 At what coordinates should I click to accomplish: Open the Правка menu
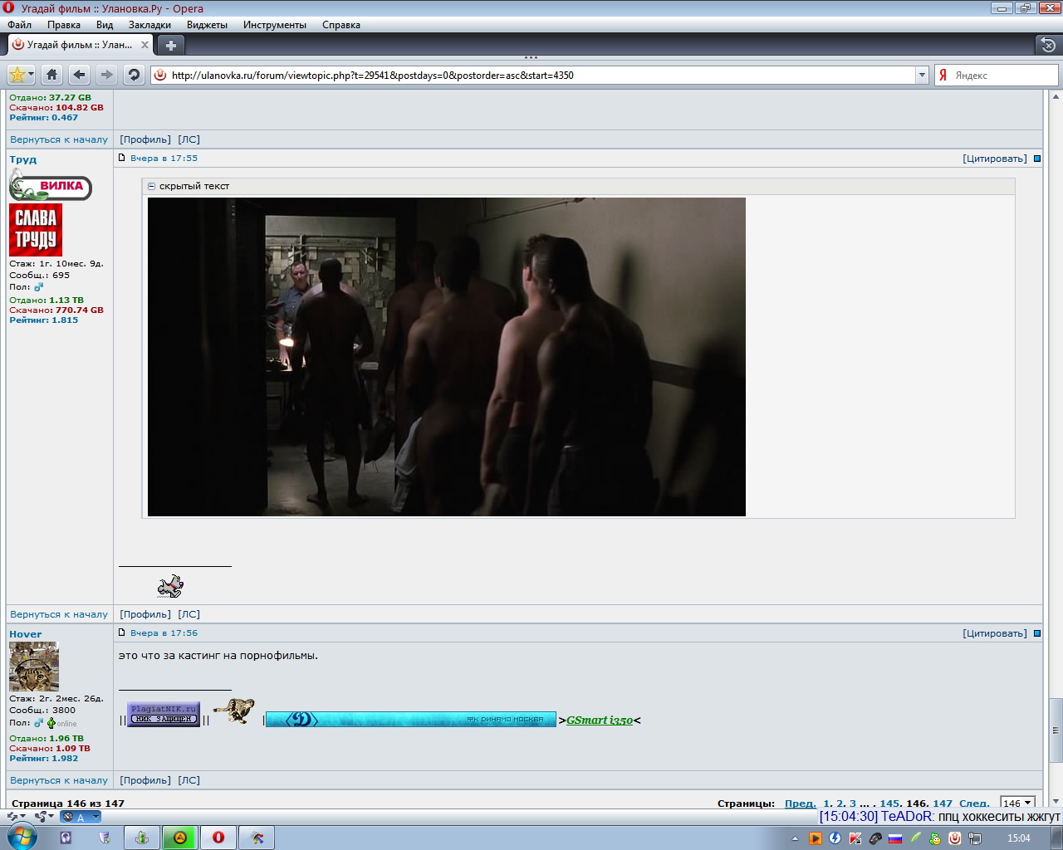click(64, 25)
